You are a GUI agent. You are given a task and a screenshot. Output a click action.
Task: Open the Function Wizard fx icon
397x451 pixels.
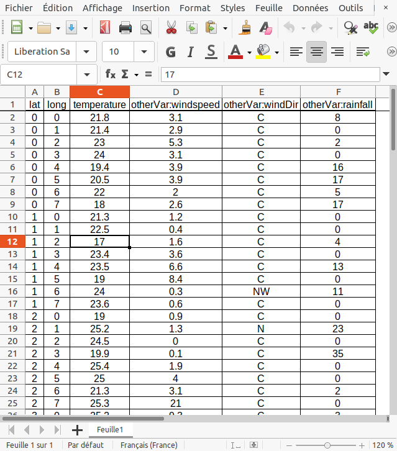point(111,74)
